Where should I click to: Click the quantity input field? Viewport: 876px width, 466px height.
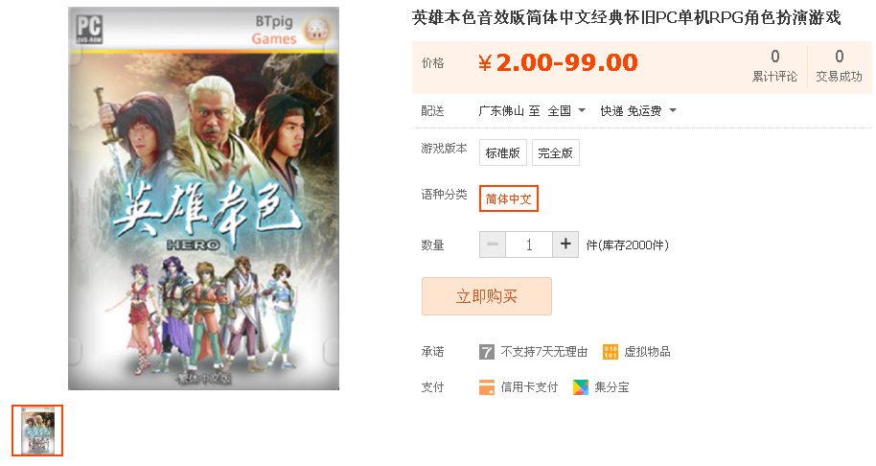point(529,245)
